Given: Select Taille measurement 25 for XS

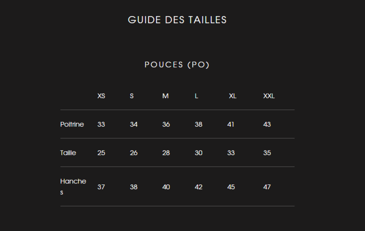Looking at the screenshot, I should (101, 153).
